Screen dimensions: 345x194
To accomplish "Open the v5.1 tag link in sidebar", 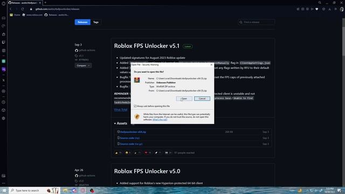I will [81, 56].
